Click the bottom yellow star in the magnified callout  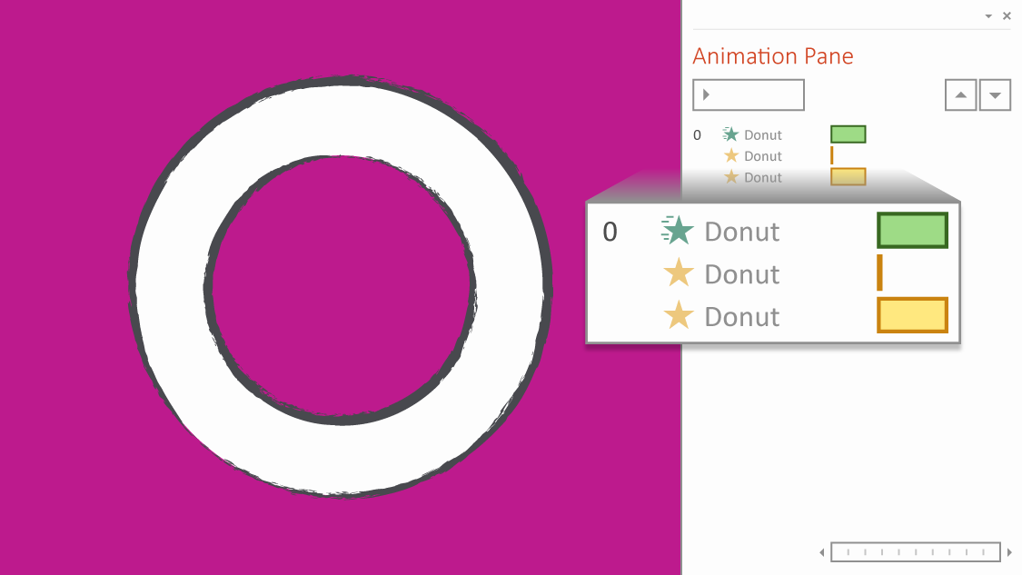click(678, 316)
